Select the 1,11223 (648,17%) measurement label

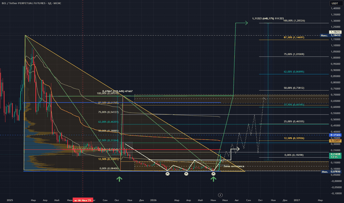click(x=268, y=18)
